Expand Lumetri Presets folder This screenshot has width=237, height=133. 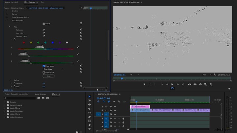pyautogui.click(x=5, y=105)
